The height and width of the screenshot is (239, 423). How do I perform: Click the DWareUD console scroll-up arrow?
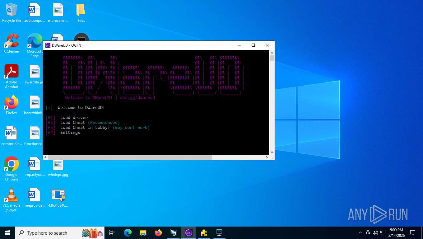[x=272, y=53]
